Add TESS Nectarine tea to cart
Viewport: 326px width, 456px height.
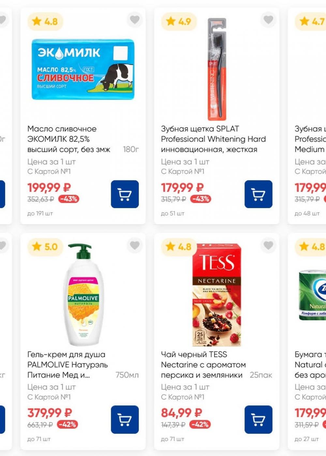click(x=258, y=420)
